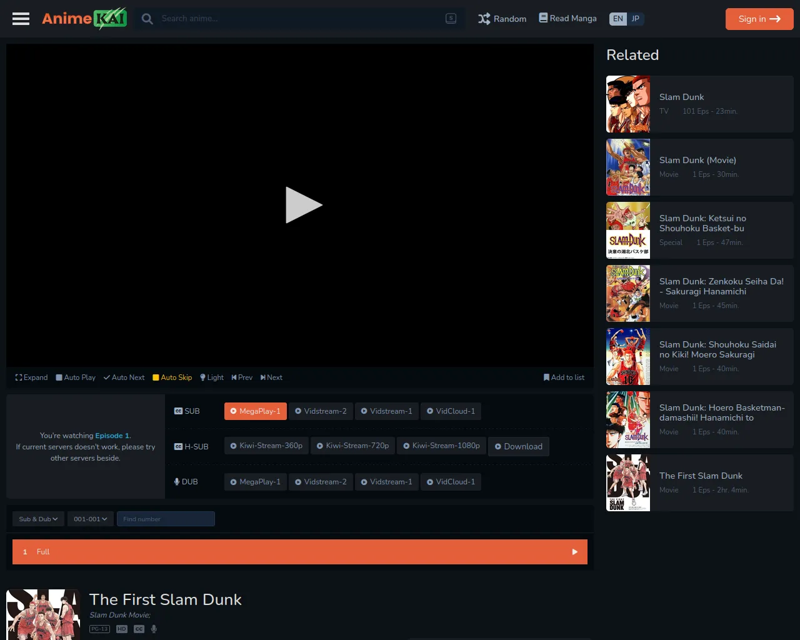This screenshot has width=800, height=640.
Task: Go to the Prev episode
Action: (x=242, y=377)
